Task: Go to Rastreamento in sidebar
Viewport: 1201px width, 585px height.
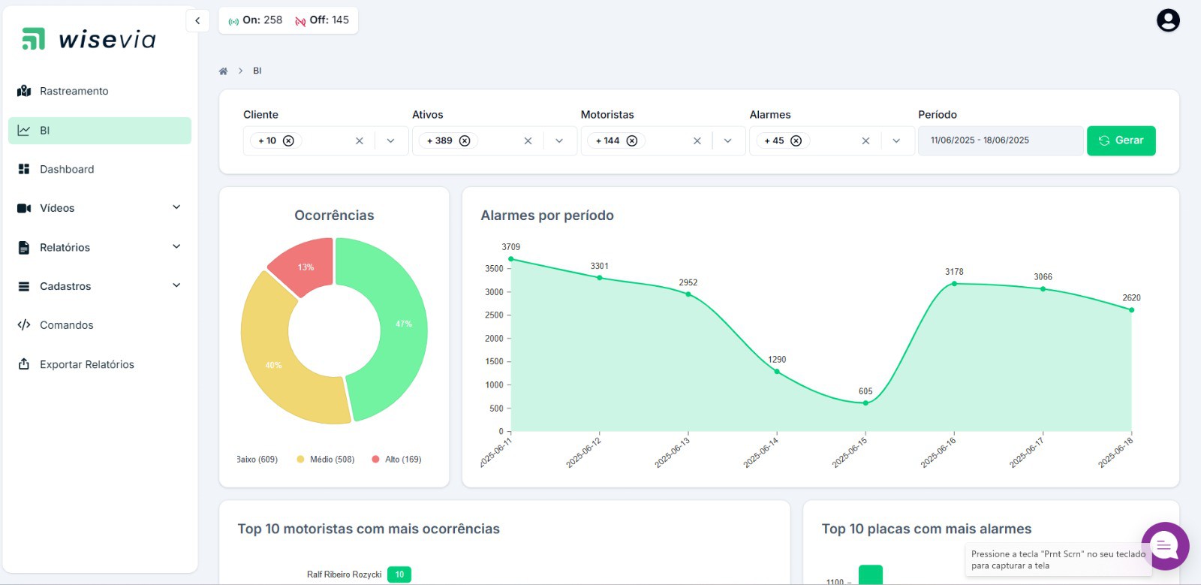Action: click(x=74, y=91)
